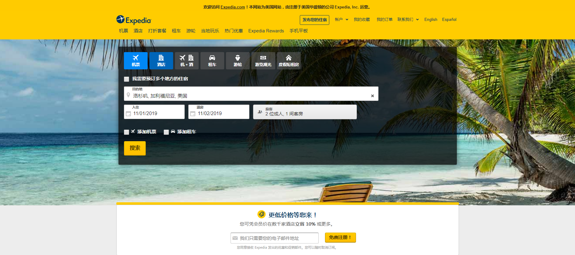Switch language to English

pos(431,20)
